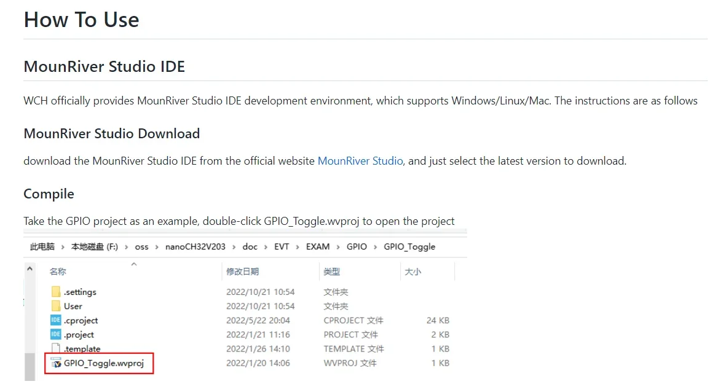This screenshot has height=384, width=710.
Task: Go to 本地磁盘 (F:) in the path
Action: [x=94, y=246]
